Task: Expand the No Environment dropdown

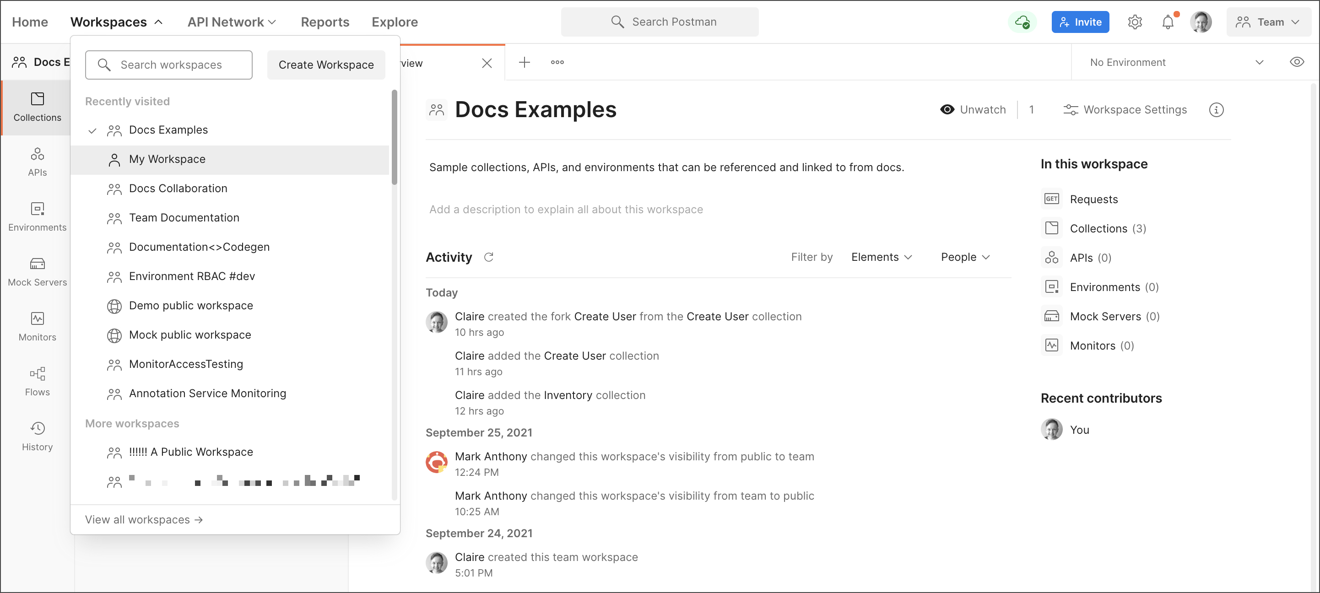Action: click(1177, 62)
